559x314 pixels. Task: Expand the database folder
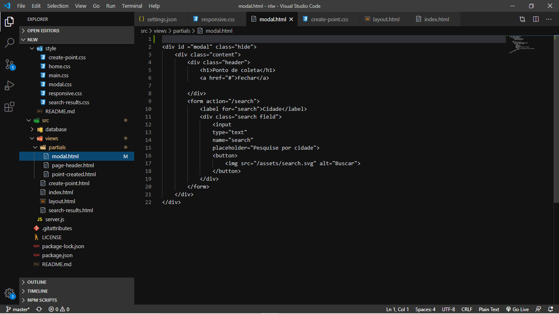(77, 129)
